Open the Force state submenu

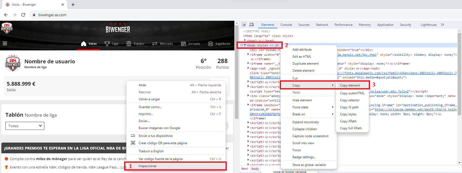pos(309,107)
